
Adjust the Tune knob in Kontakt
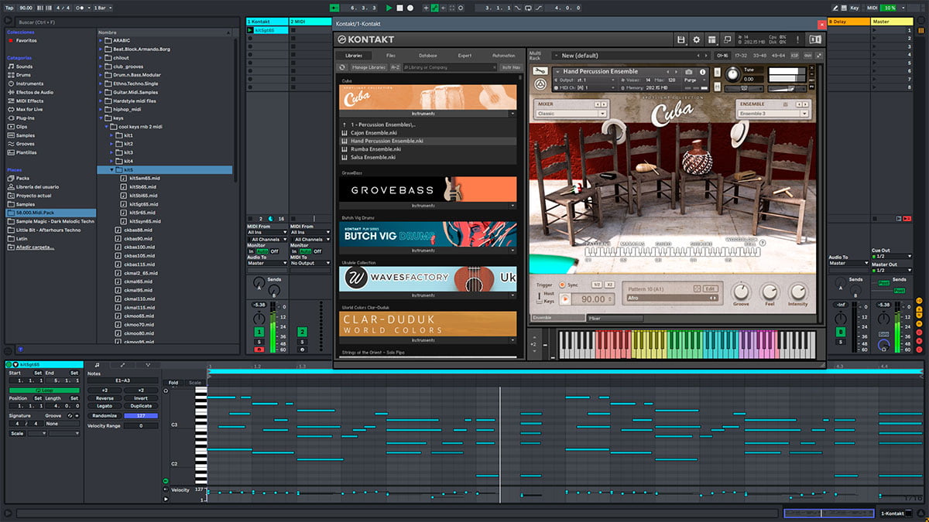coord(732,75)
